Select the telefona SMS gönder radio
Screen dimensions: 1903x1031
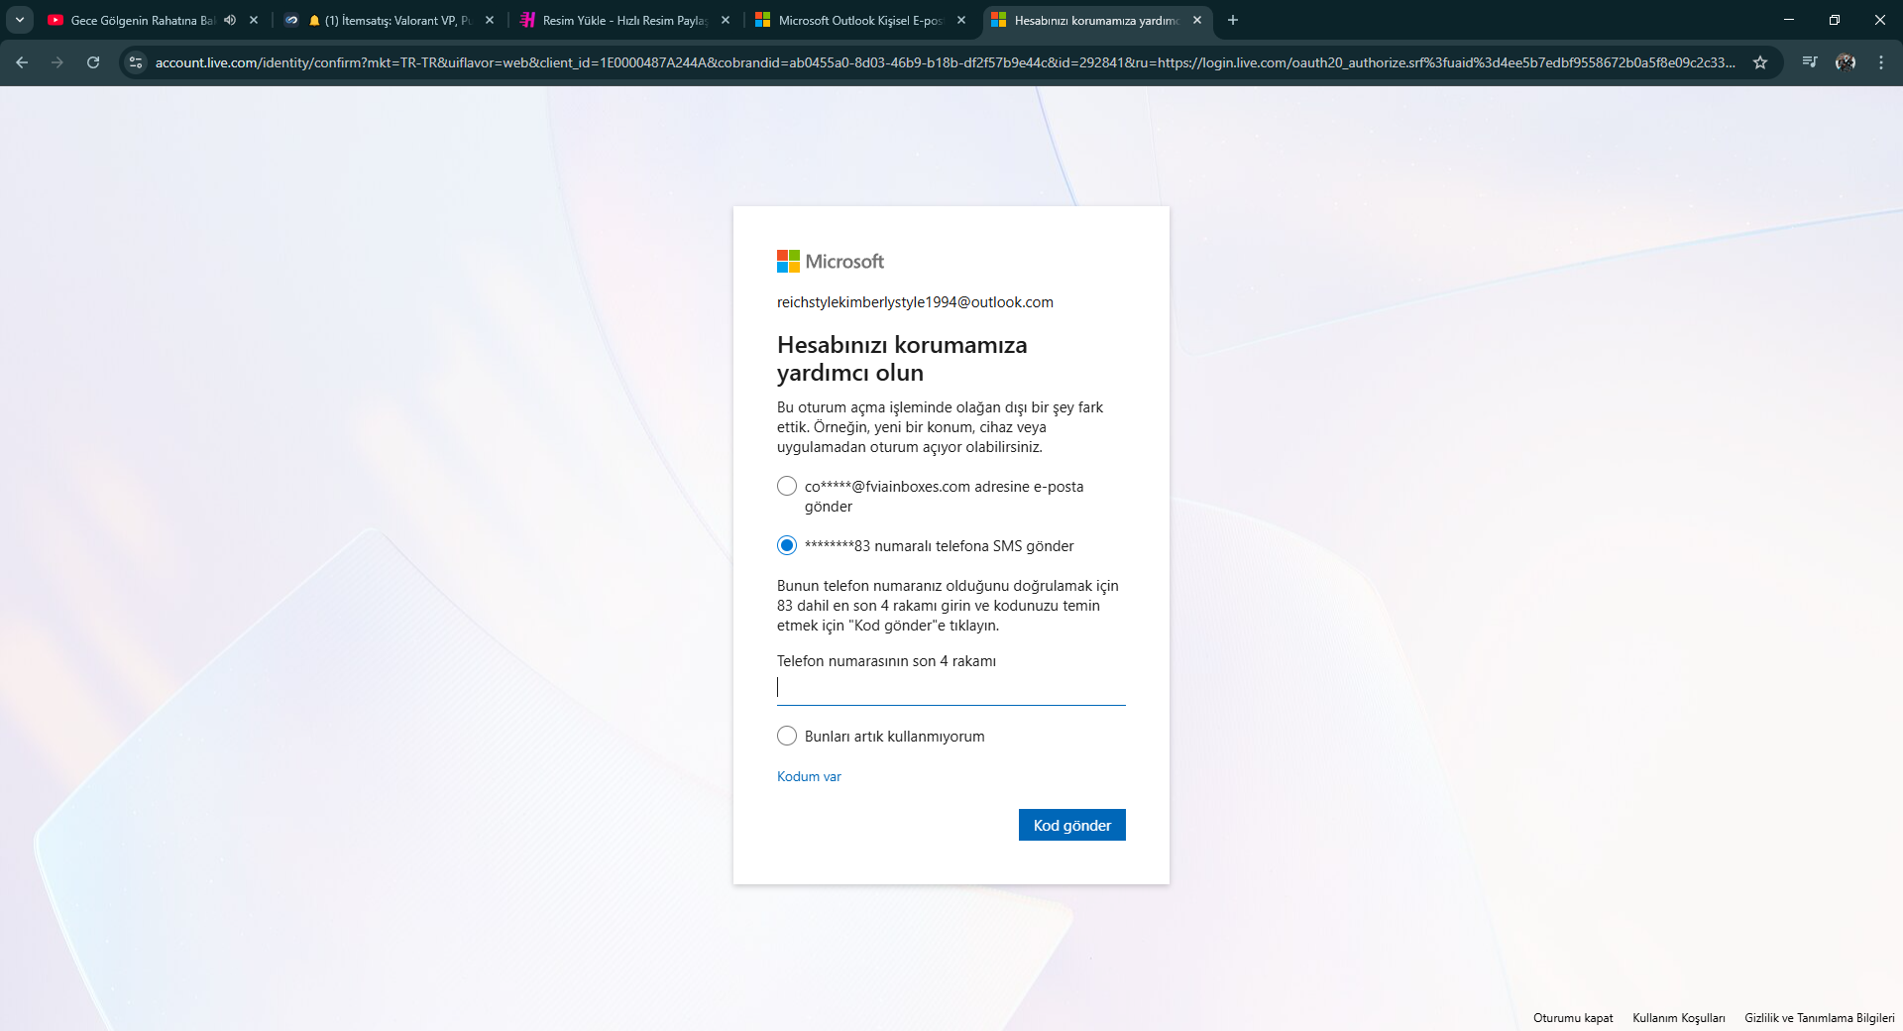tap(787, 545)
